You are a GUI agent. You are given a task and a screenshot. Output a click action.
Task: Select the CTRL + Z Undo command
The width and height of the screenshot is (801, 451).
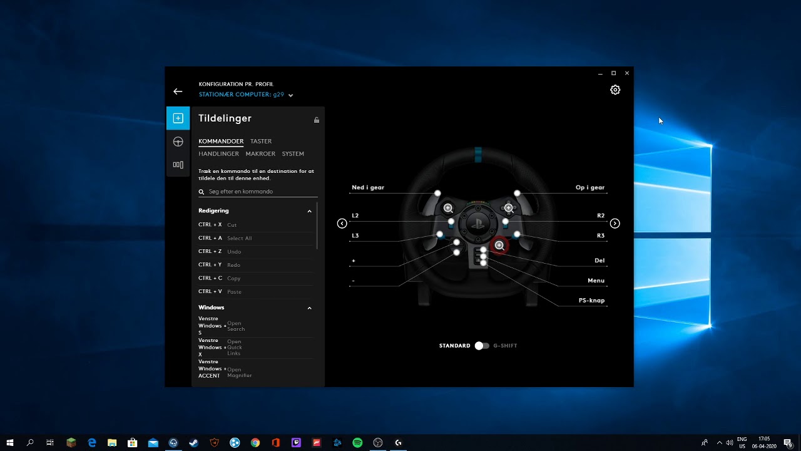(x=255, y=252)
